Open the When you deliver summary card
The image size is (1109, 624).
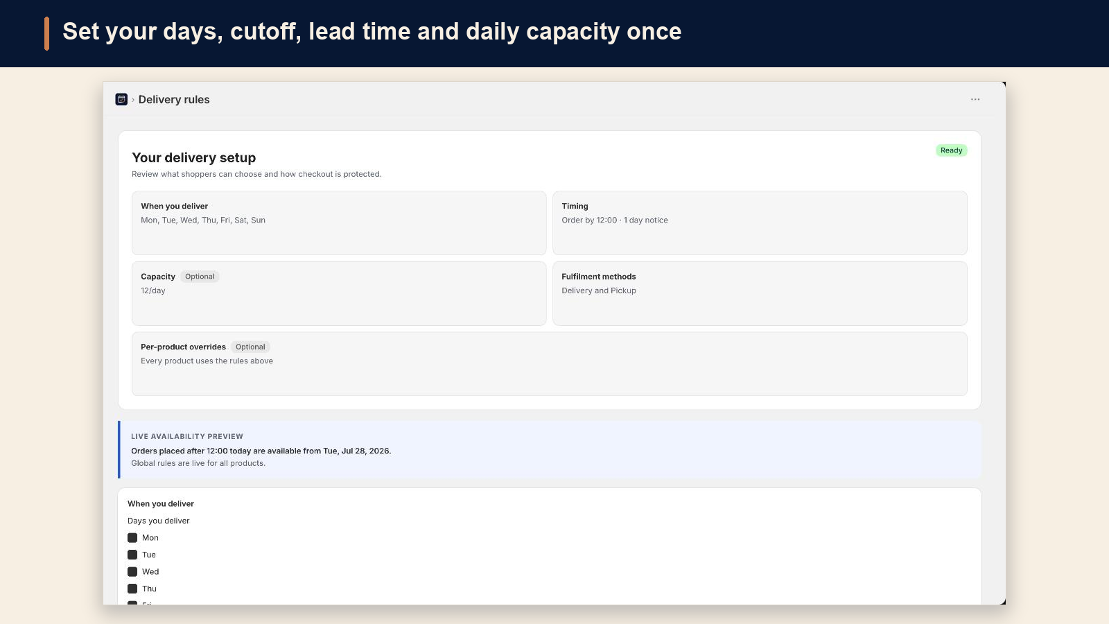point(339,223)
